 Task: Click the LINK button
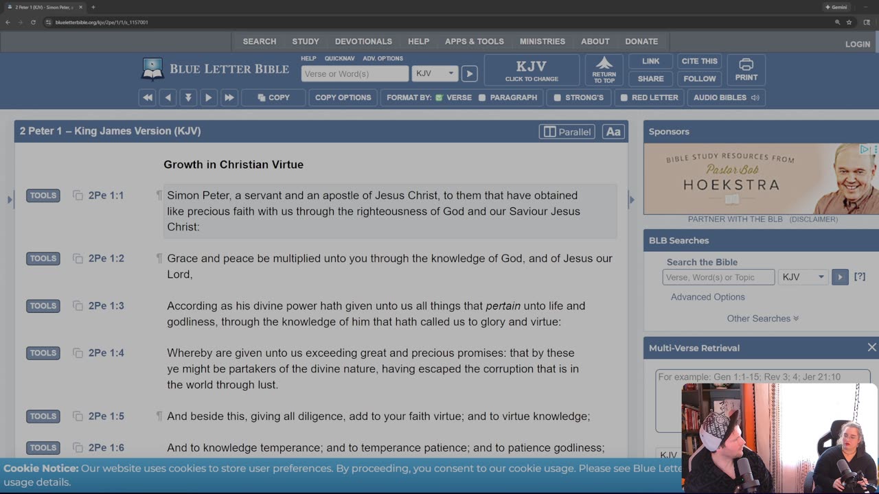[650, 61]
